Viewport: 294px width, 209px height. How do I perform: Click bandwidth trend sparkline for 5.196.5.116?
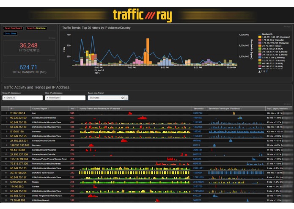click(x=236, y=132)
